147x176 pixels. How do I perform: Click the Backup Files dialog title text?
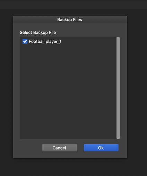[70, 19]
